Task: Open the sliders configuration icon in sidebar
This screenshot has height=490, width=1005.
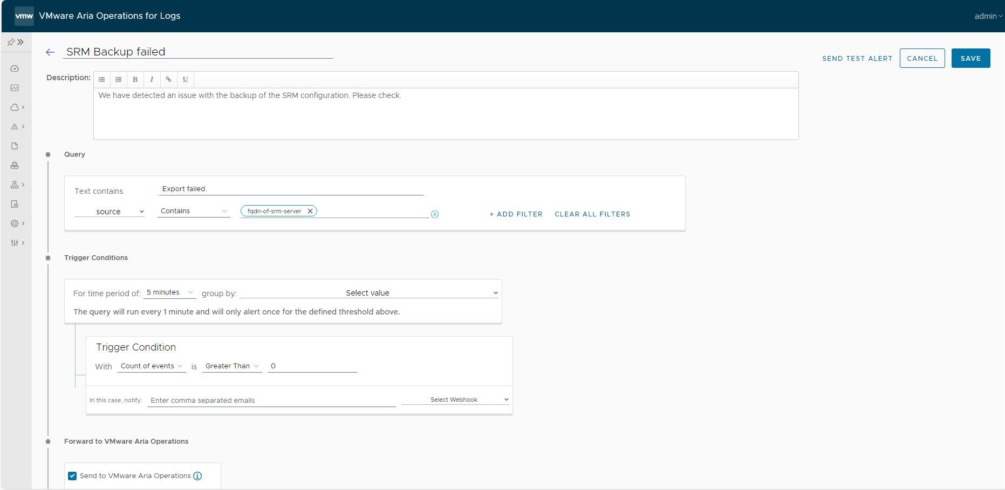Action: click(15, 243)
